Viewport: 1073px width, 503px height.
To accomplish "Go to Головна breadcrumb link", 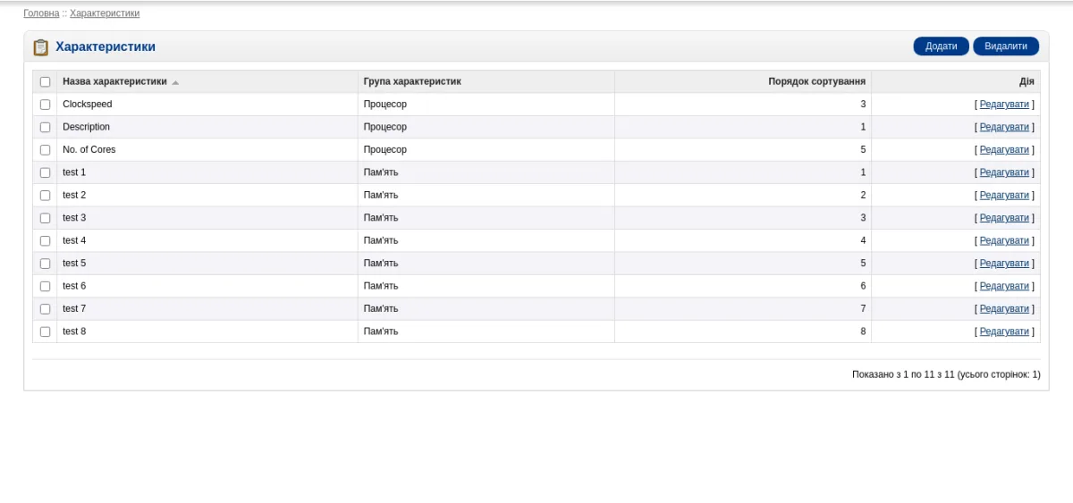I will pos(41,13).
